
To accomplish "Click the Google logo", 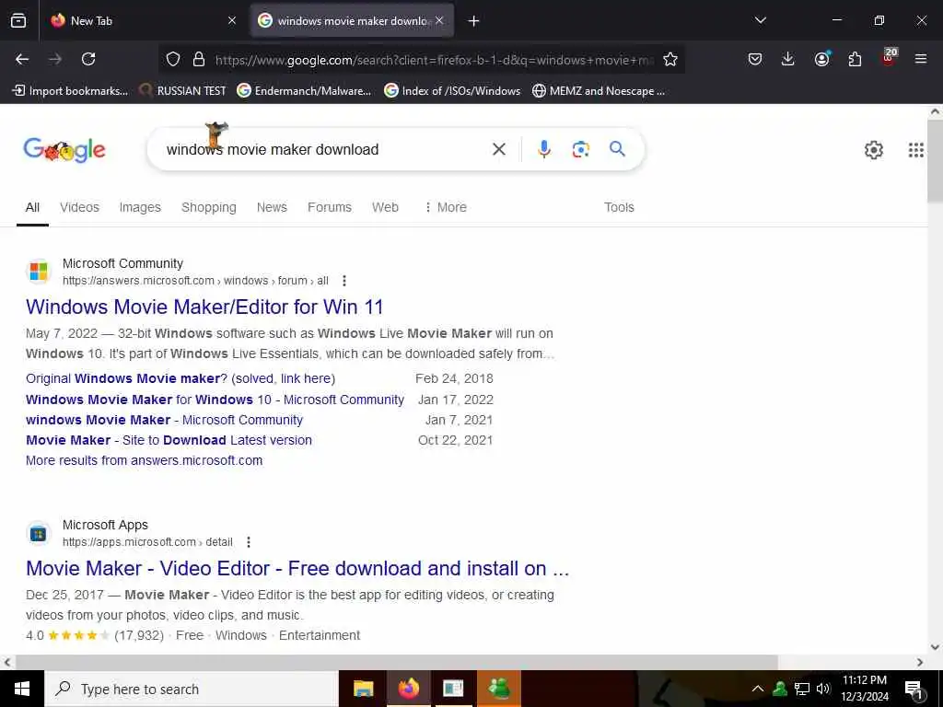I will click(64, 150).
